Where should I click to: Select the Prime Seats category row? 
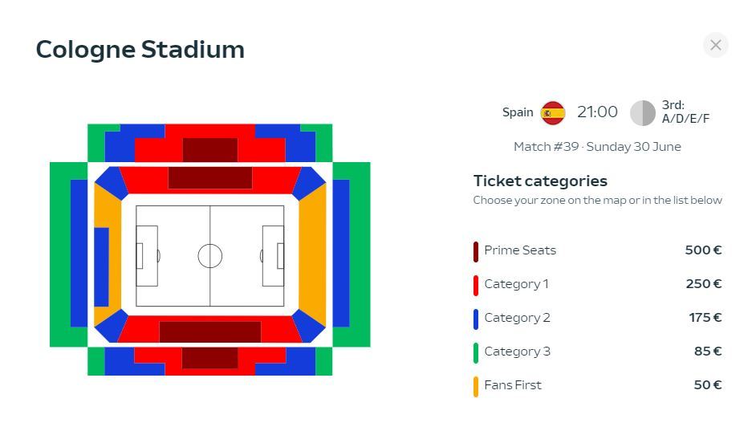[598, 250]
